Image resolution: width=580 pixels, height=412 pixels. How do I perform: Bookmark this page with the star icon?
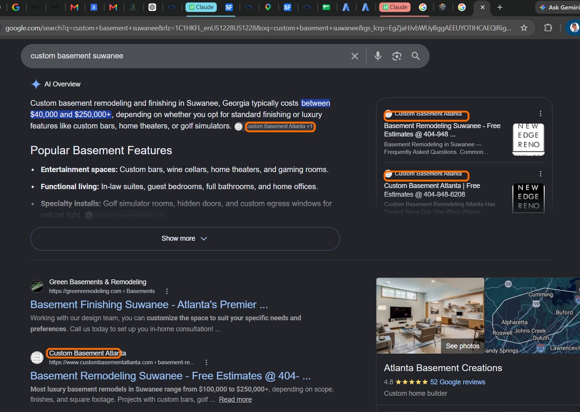point(524,28)
